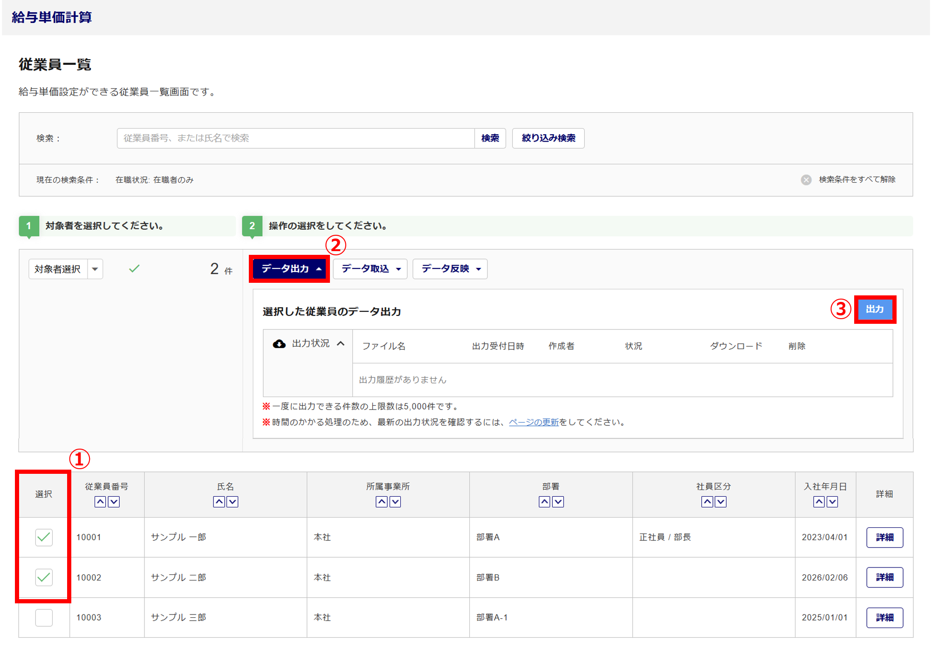
Task: Sort 従業員番号 column descending
Action: coord(114,502)
